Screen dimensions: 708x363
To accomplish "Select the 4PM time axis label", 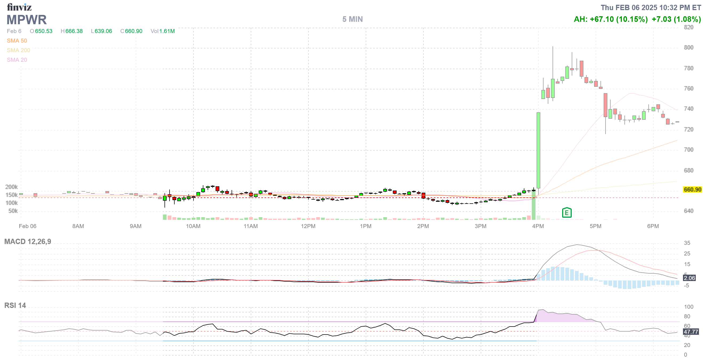I will point(538,226).
